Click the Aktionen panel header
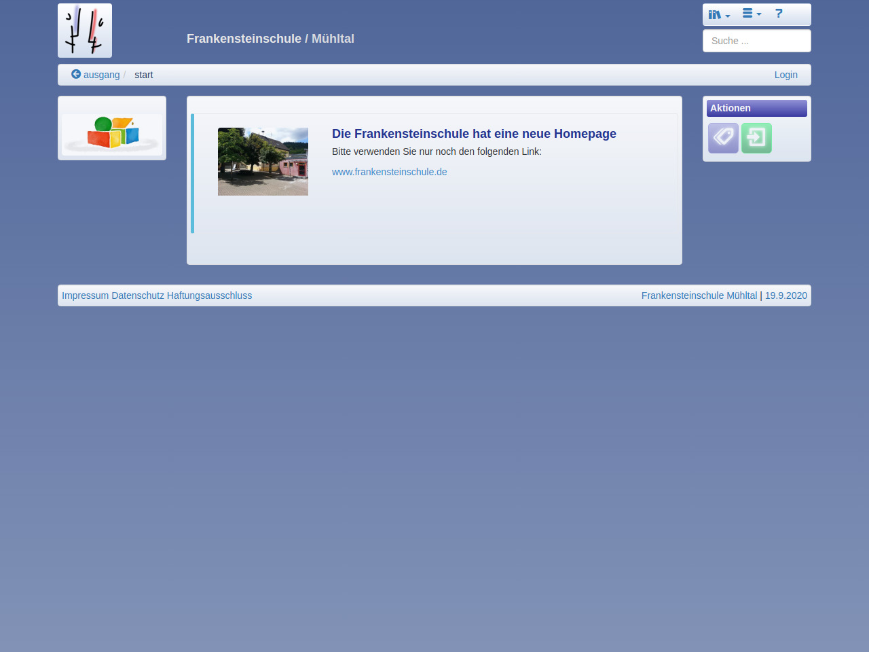 [756, 108]
